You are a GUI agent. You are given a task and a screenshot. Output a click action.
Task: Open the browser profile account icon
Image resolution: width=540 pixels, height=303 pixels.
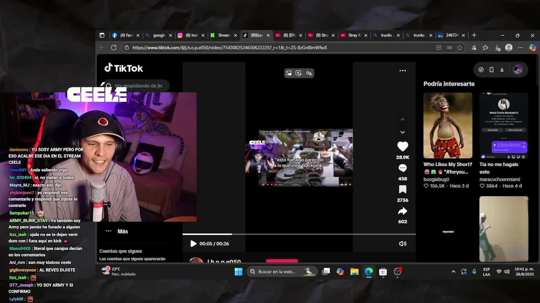509,48
